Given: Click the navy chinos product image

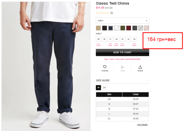Looking at the screenshot, I should coord(46,66).
